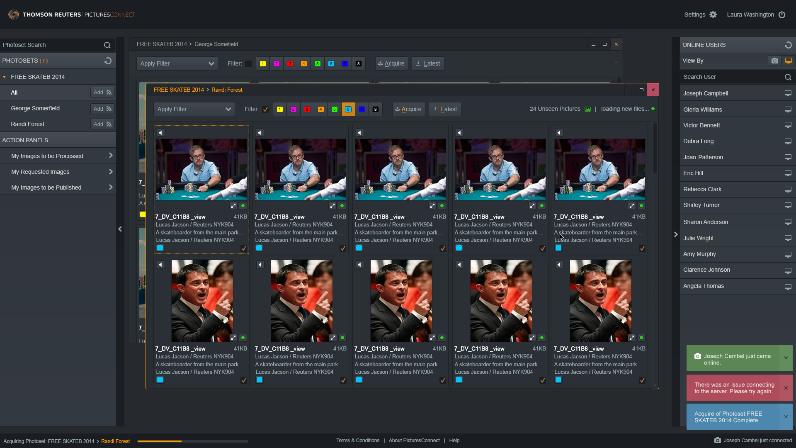Screen dimensions: 796x448
Task: Refresh the Online Users panel
Action: click(788, 45)
